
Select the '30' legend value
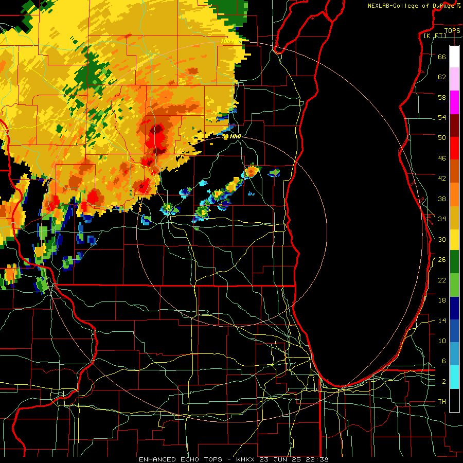tap(442, 239)
